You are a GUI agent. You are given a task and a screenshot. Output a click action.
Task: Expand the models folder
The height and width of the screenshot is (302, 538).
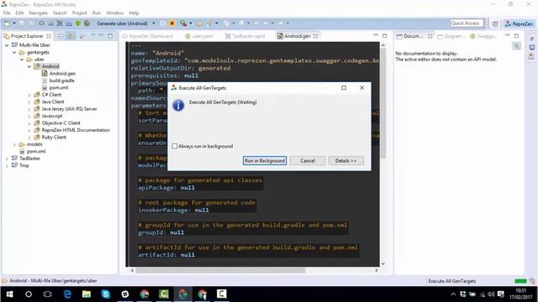pos(14,144)
